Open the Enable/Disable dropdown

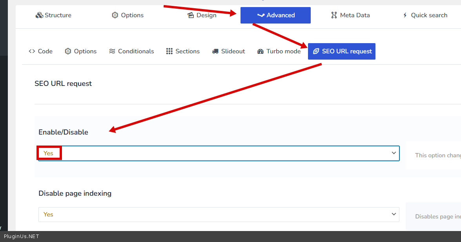click(219, 153)
